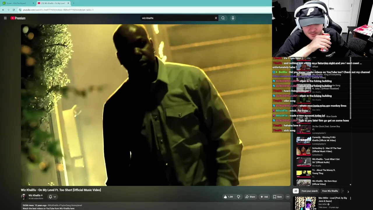Select the From your search chip
This screenshot has width=373, height=210.
(309, 191)
